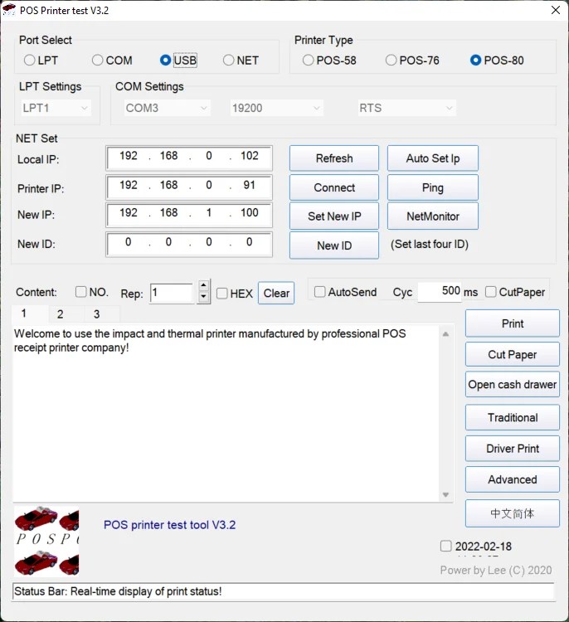Click the POS Printer app icon in title bar
Screen dimensions: 569x622
[10, 11]
